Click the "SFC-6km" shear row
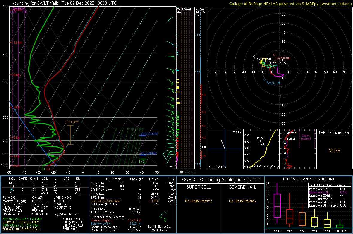 click(x=133, y=194)
